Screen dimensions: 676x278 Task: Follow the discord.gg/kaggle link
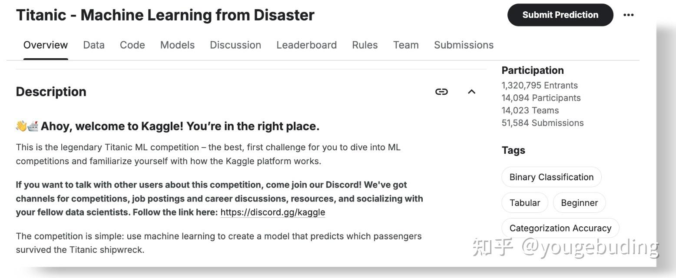click(273, 212)
